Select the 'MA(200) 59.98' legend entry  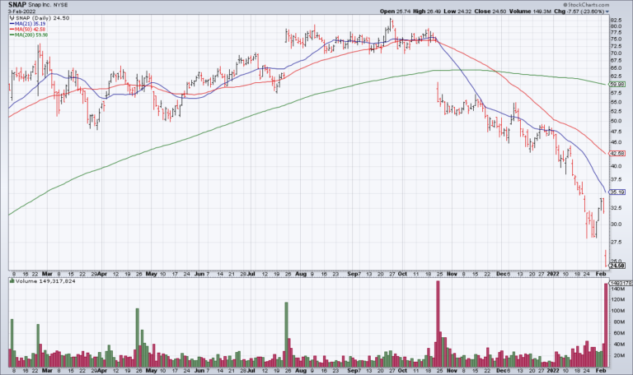pyautogui.click(x=31, y=35)
